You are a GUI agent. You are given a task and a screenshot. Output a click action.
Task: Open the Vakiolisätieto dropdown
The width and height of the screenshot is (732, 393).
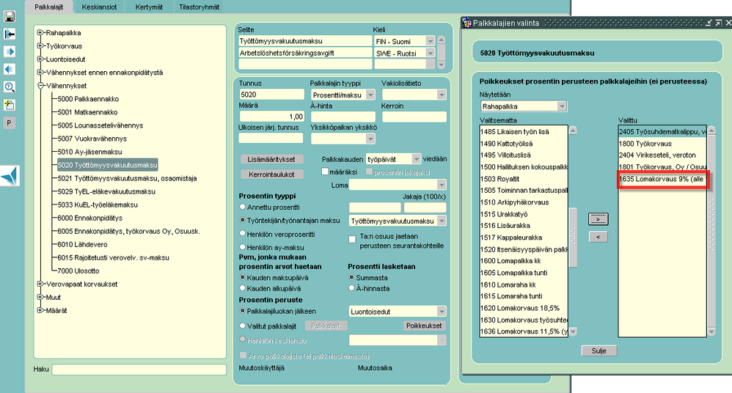(x=441, y=95)
